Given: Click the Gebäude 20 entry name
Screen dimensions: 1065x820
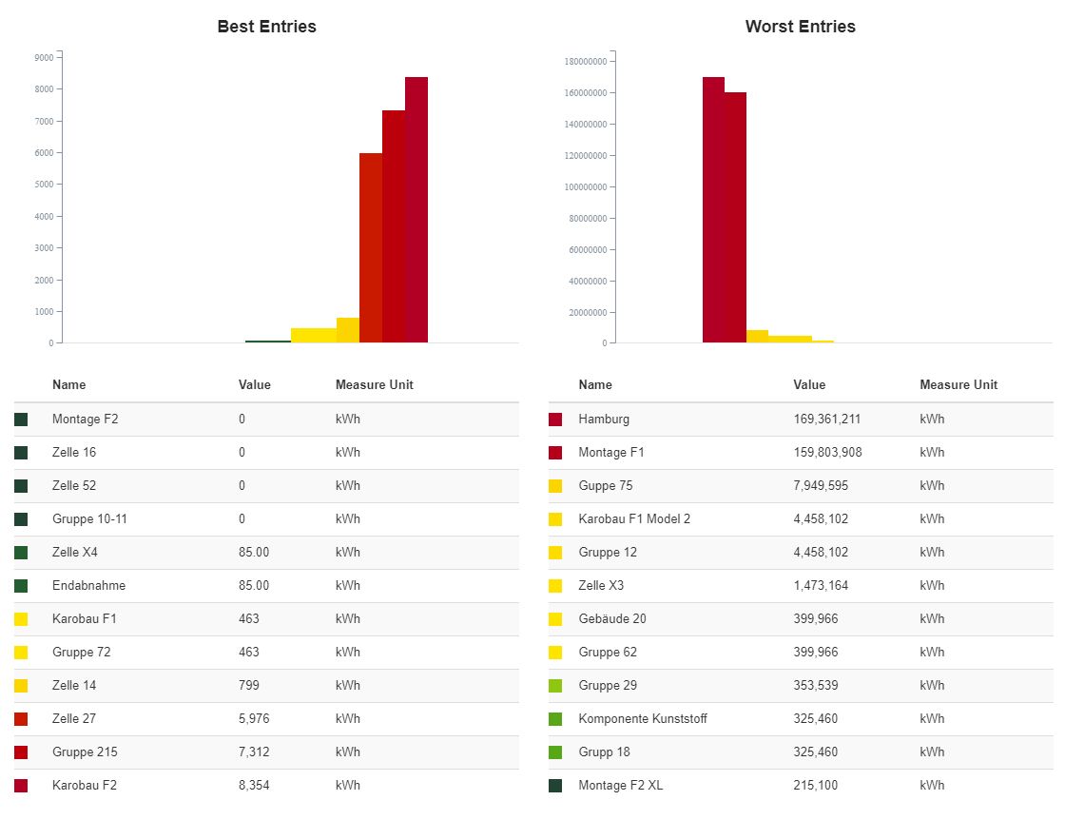Looking at the screenshot, I should pyautogui.click(x=611, y=619).
